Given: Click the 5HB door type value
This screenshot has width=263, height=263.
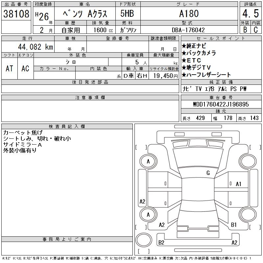Looking at the screenshot, I should (x=127, y=13).
